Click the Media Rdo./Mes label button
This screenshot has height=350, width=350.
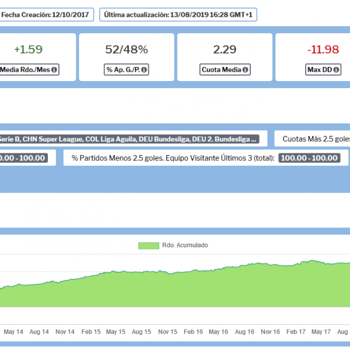pyautogui.click(x=29, y=69)
